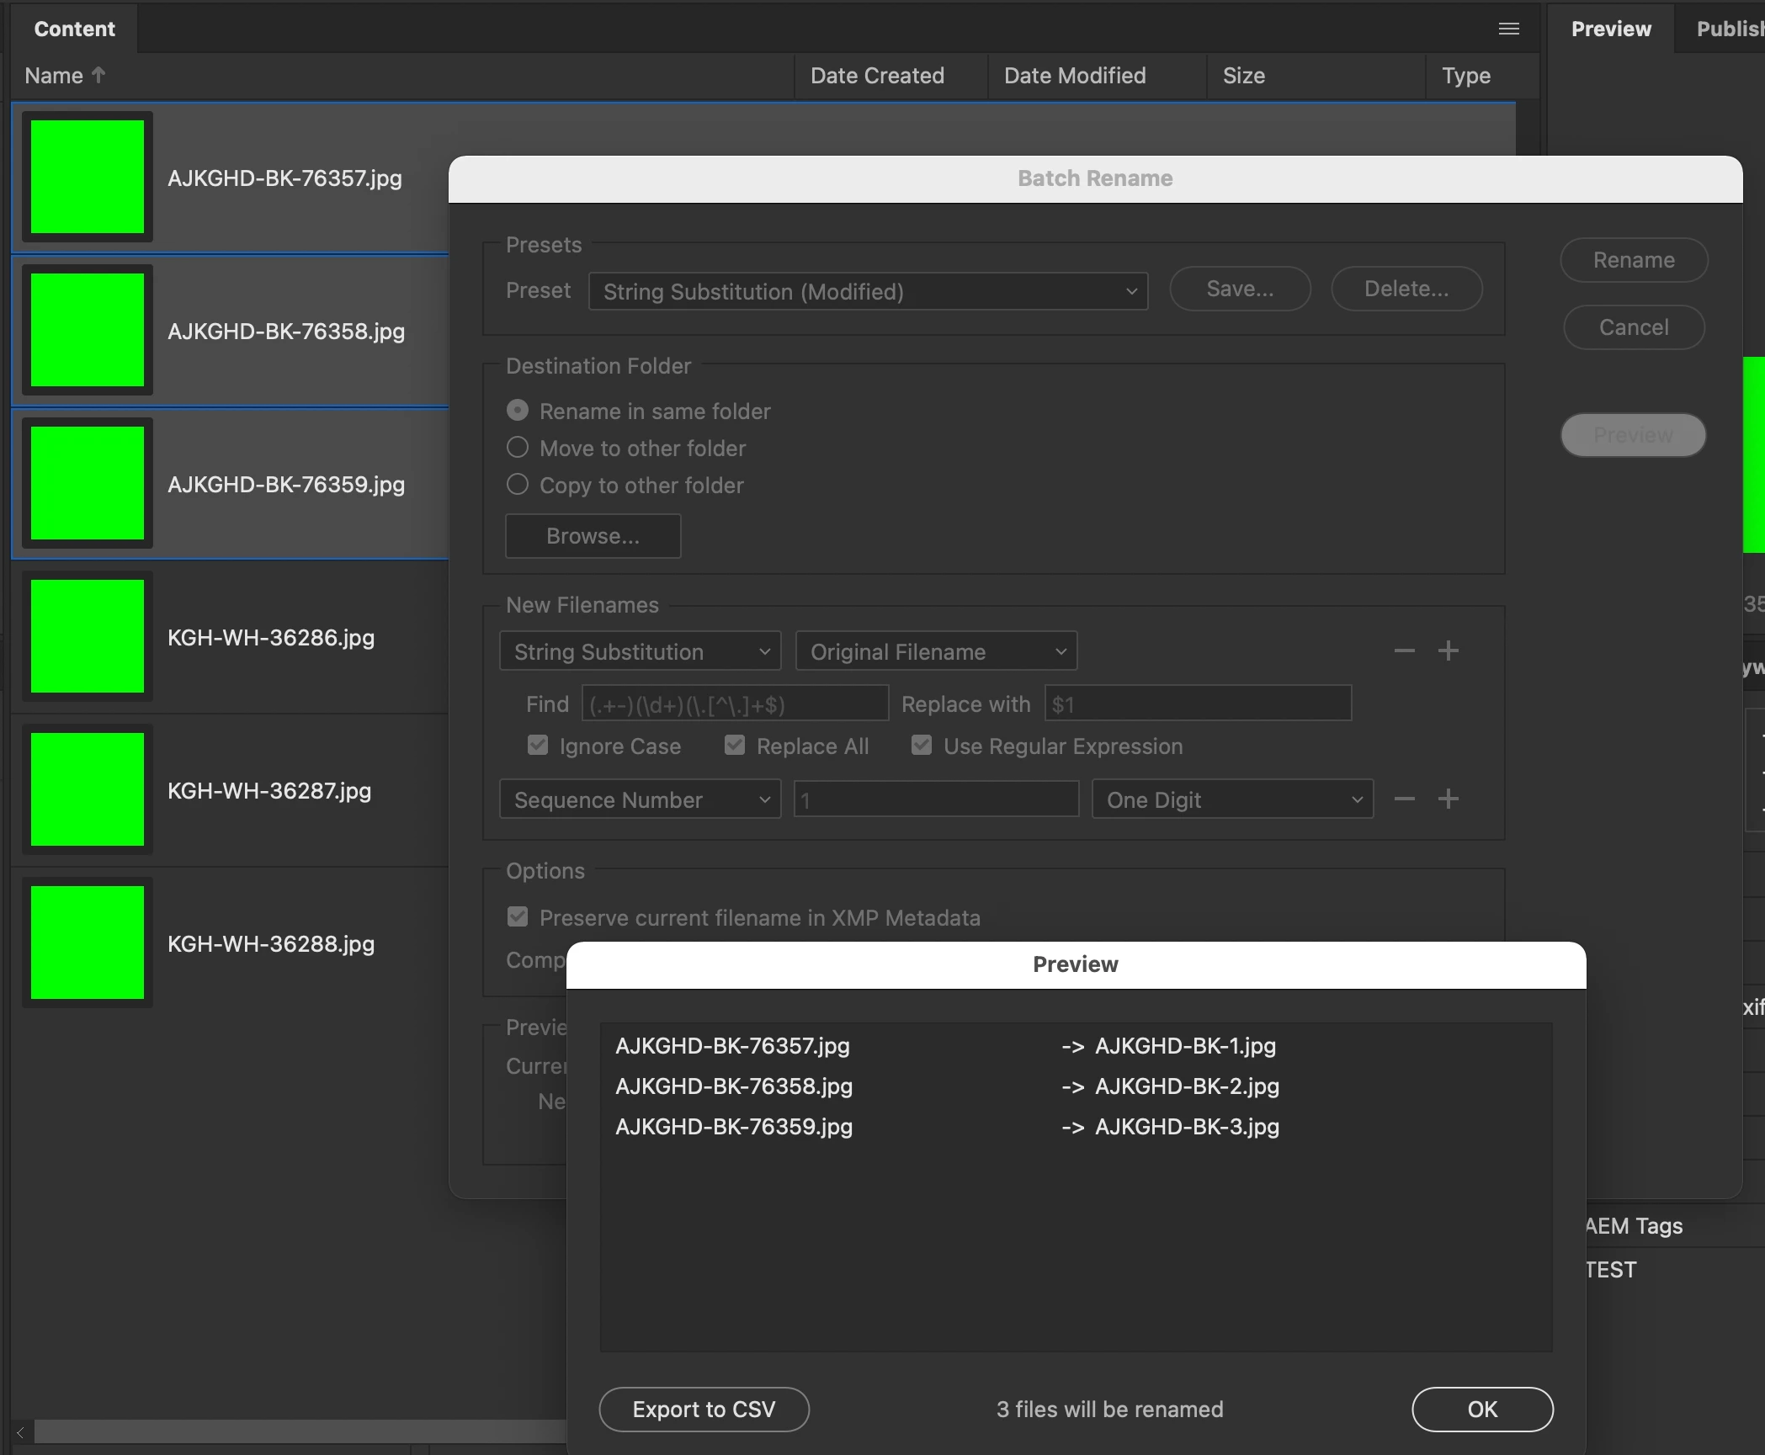Disable Use Regular Expression checkbox

922,746
